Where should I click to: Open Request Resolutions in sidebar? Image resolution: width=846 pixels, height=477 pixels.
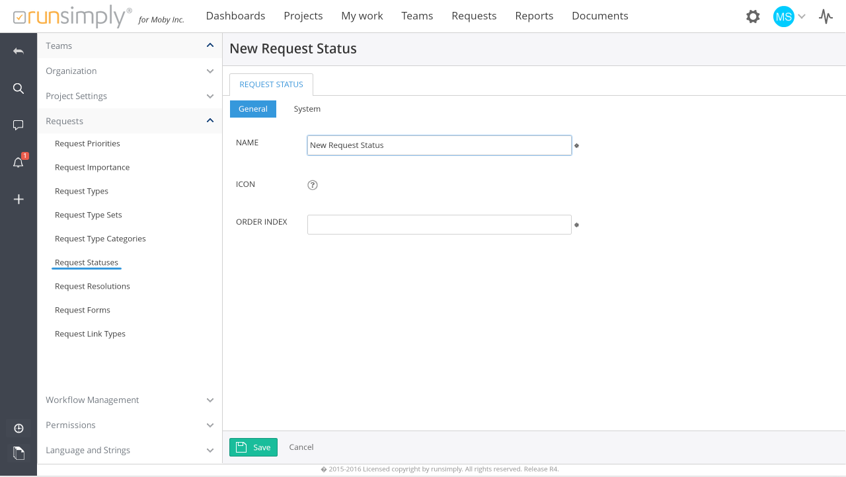pos(93,286)
